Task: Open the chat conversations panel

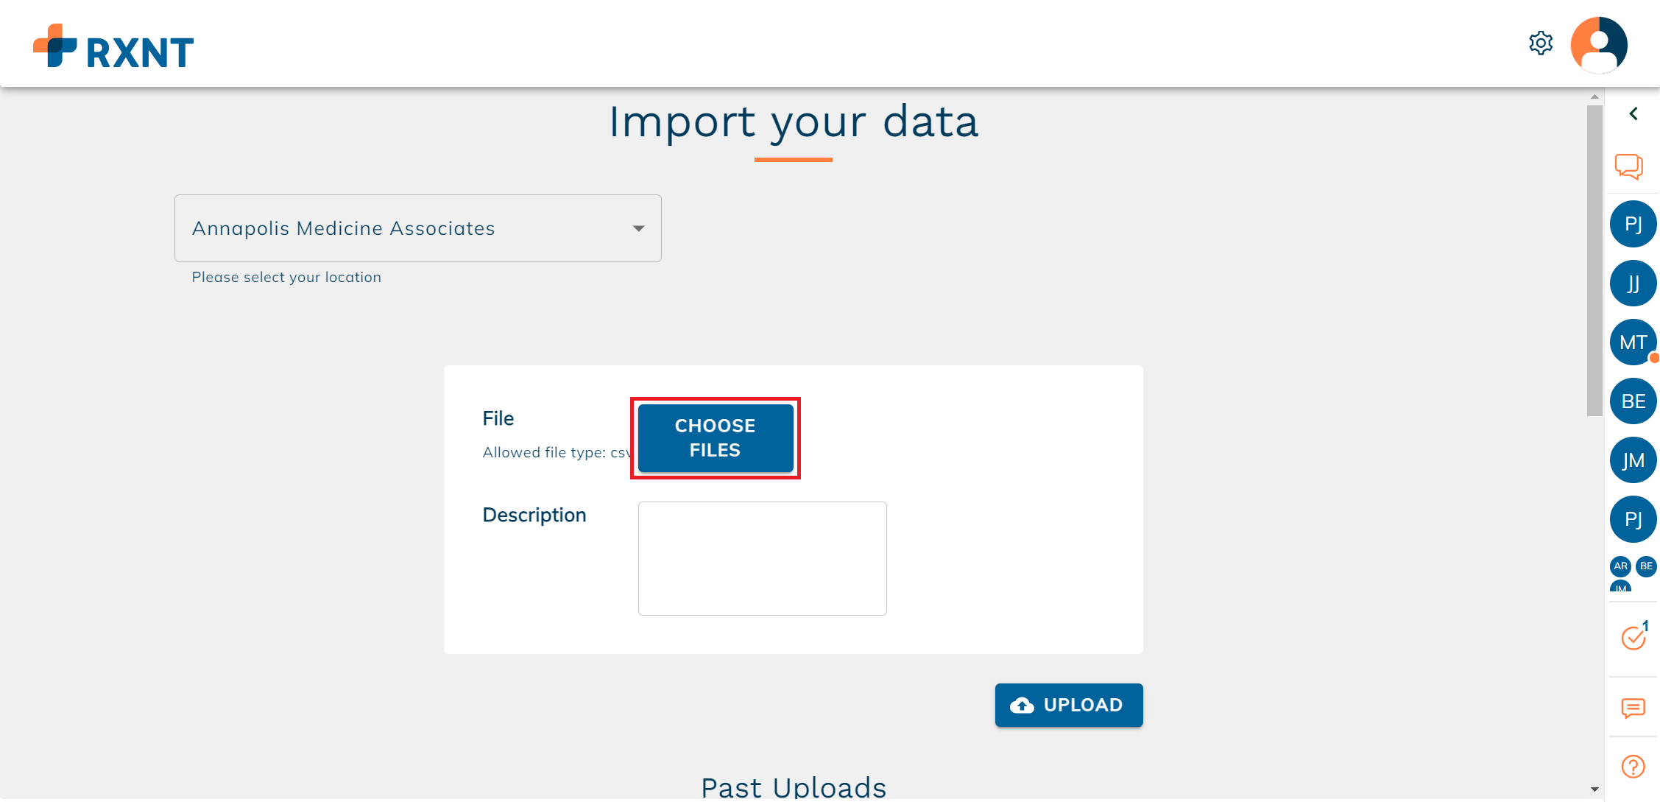Action: pos(1630,166)
